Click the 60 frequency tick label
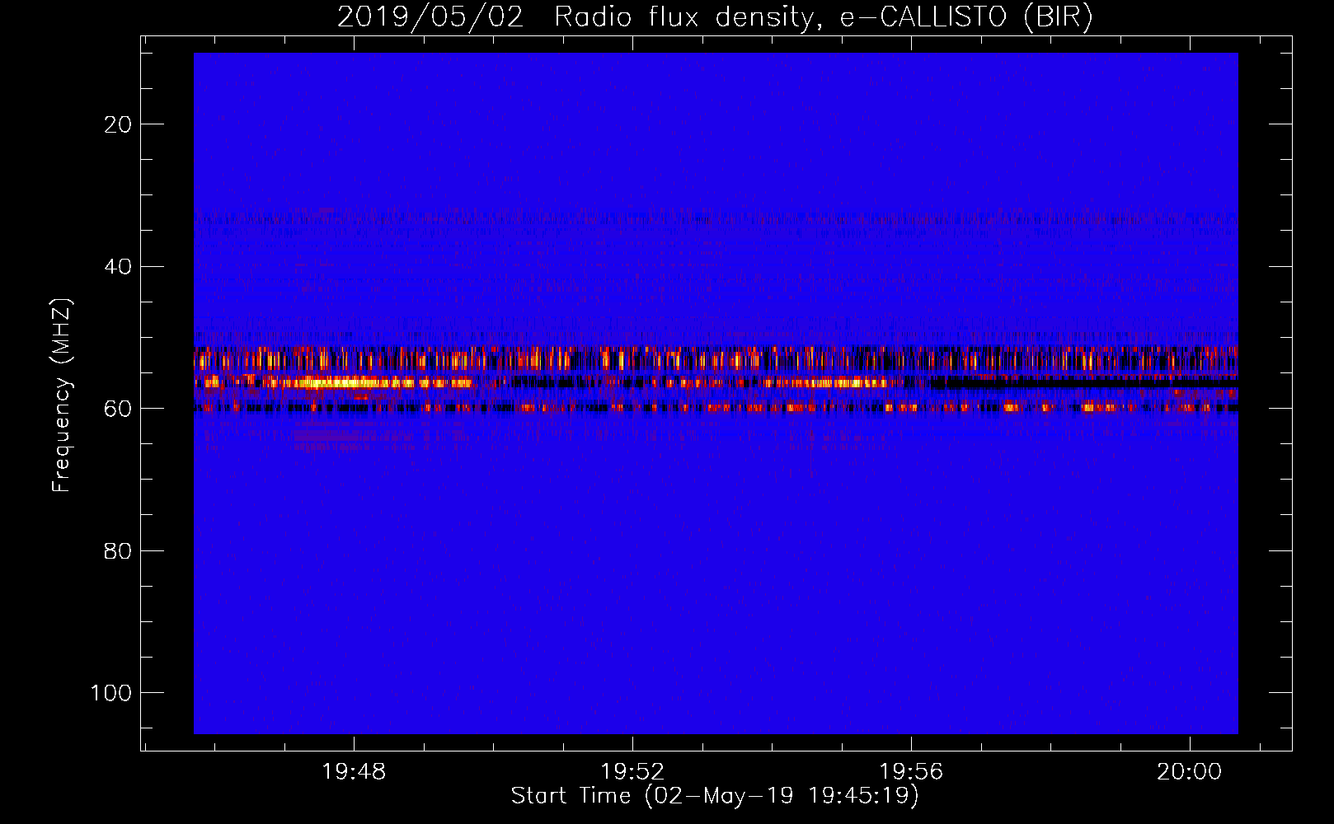This screenshot has height=824, width=1334. tap(118, 409)
